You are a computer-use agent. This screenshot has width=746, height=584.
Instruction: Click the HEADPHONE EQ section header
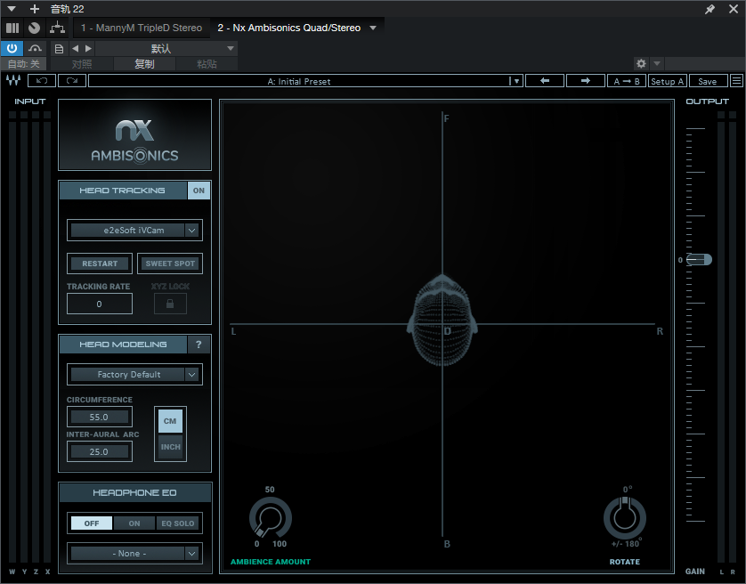[x=134, y=492]
